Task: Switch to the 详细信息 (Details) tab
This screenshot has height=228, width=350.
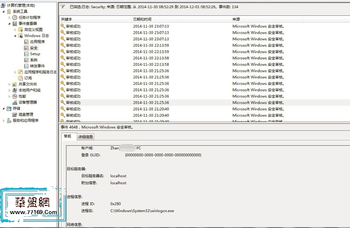Action: point(85,137)
